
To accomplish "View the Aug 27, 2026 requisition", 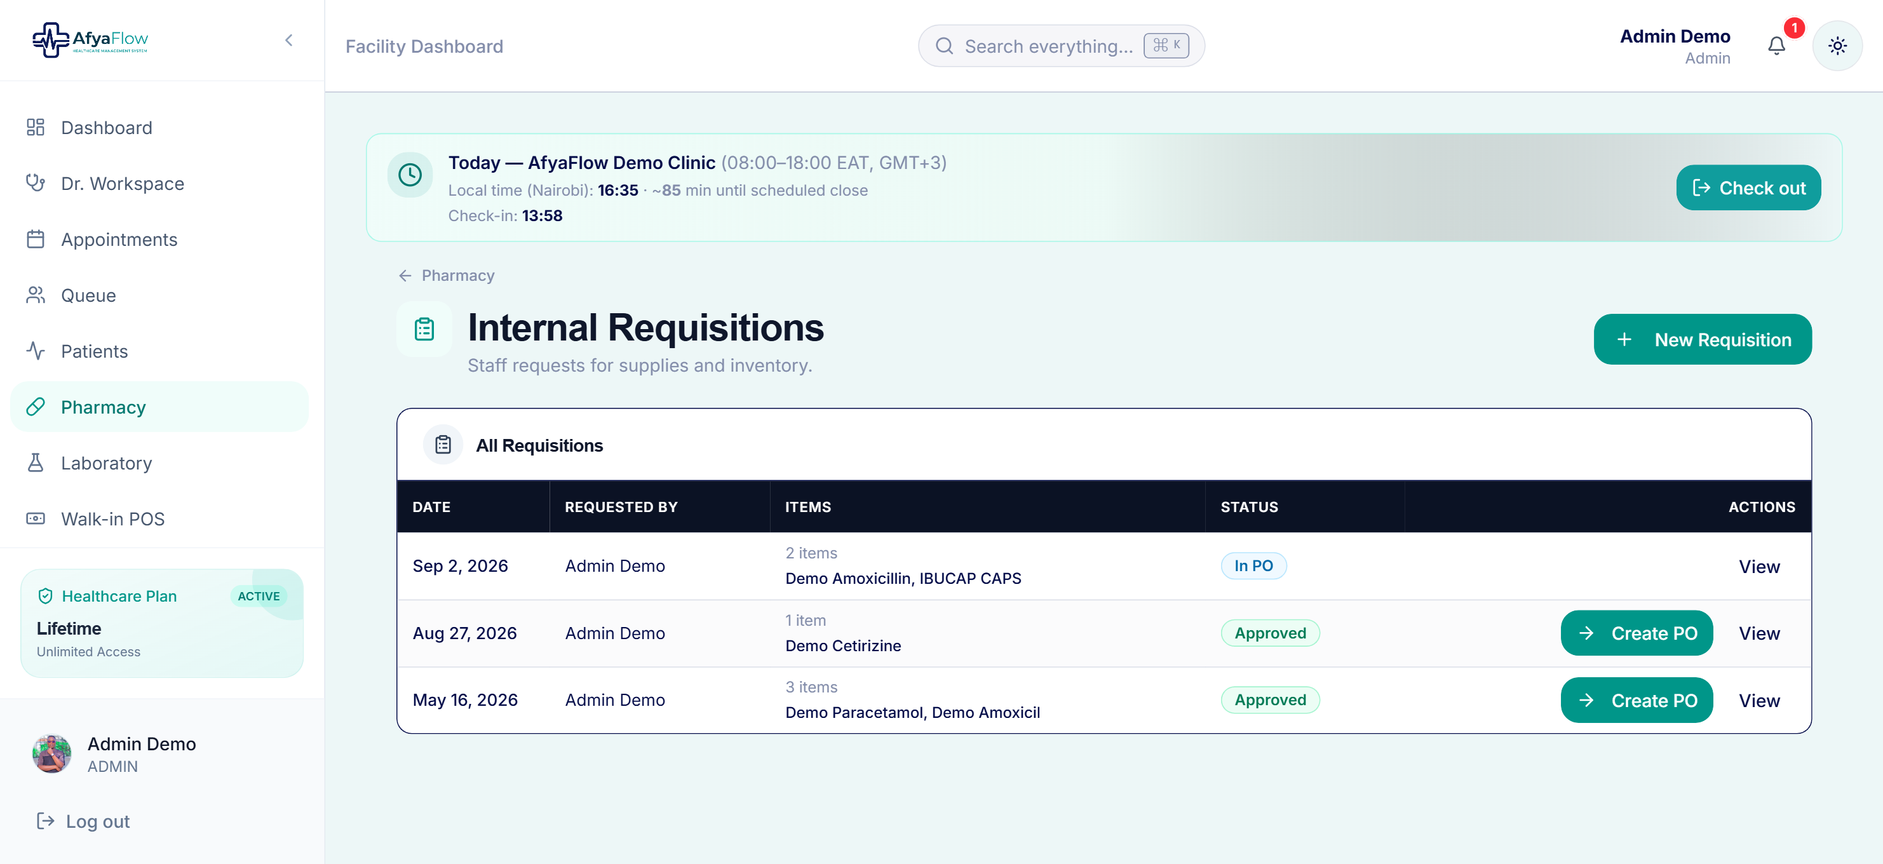I will tap(1758, 633).
